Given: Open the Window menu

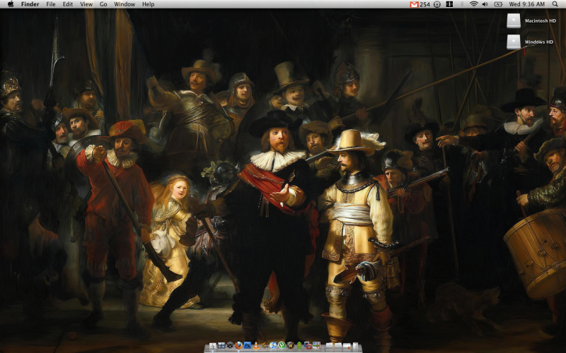Looking at the screenshot, I should point(125,4).
